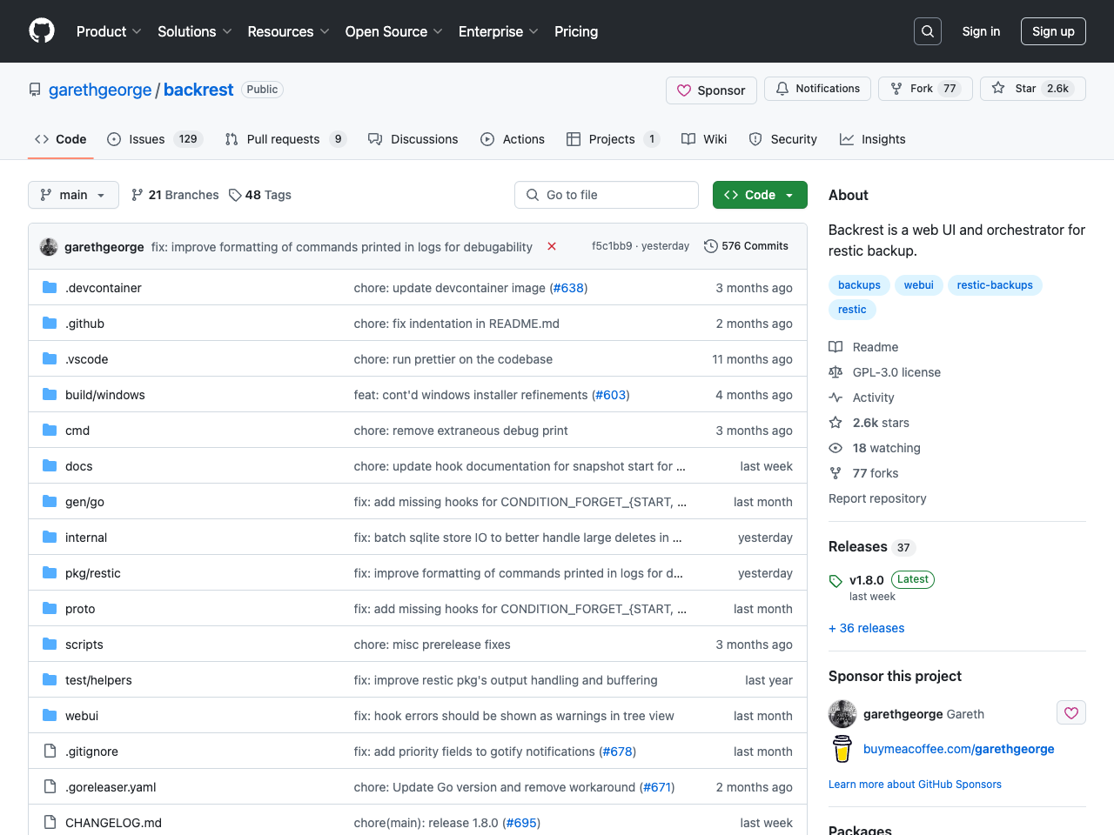Select the Code tab
Image resolution: width=1114 pixels, height=835 pixels.
click(61, 139)
